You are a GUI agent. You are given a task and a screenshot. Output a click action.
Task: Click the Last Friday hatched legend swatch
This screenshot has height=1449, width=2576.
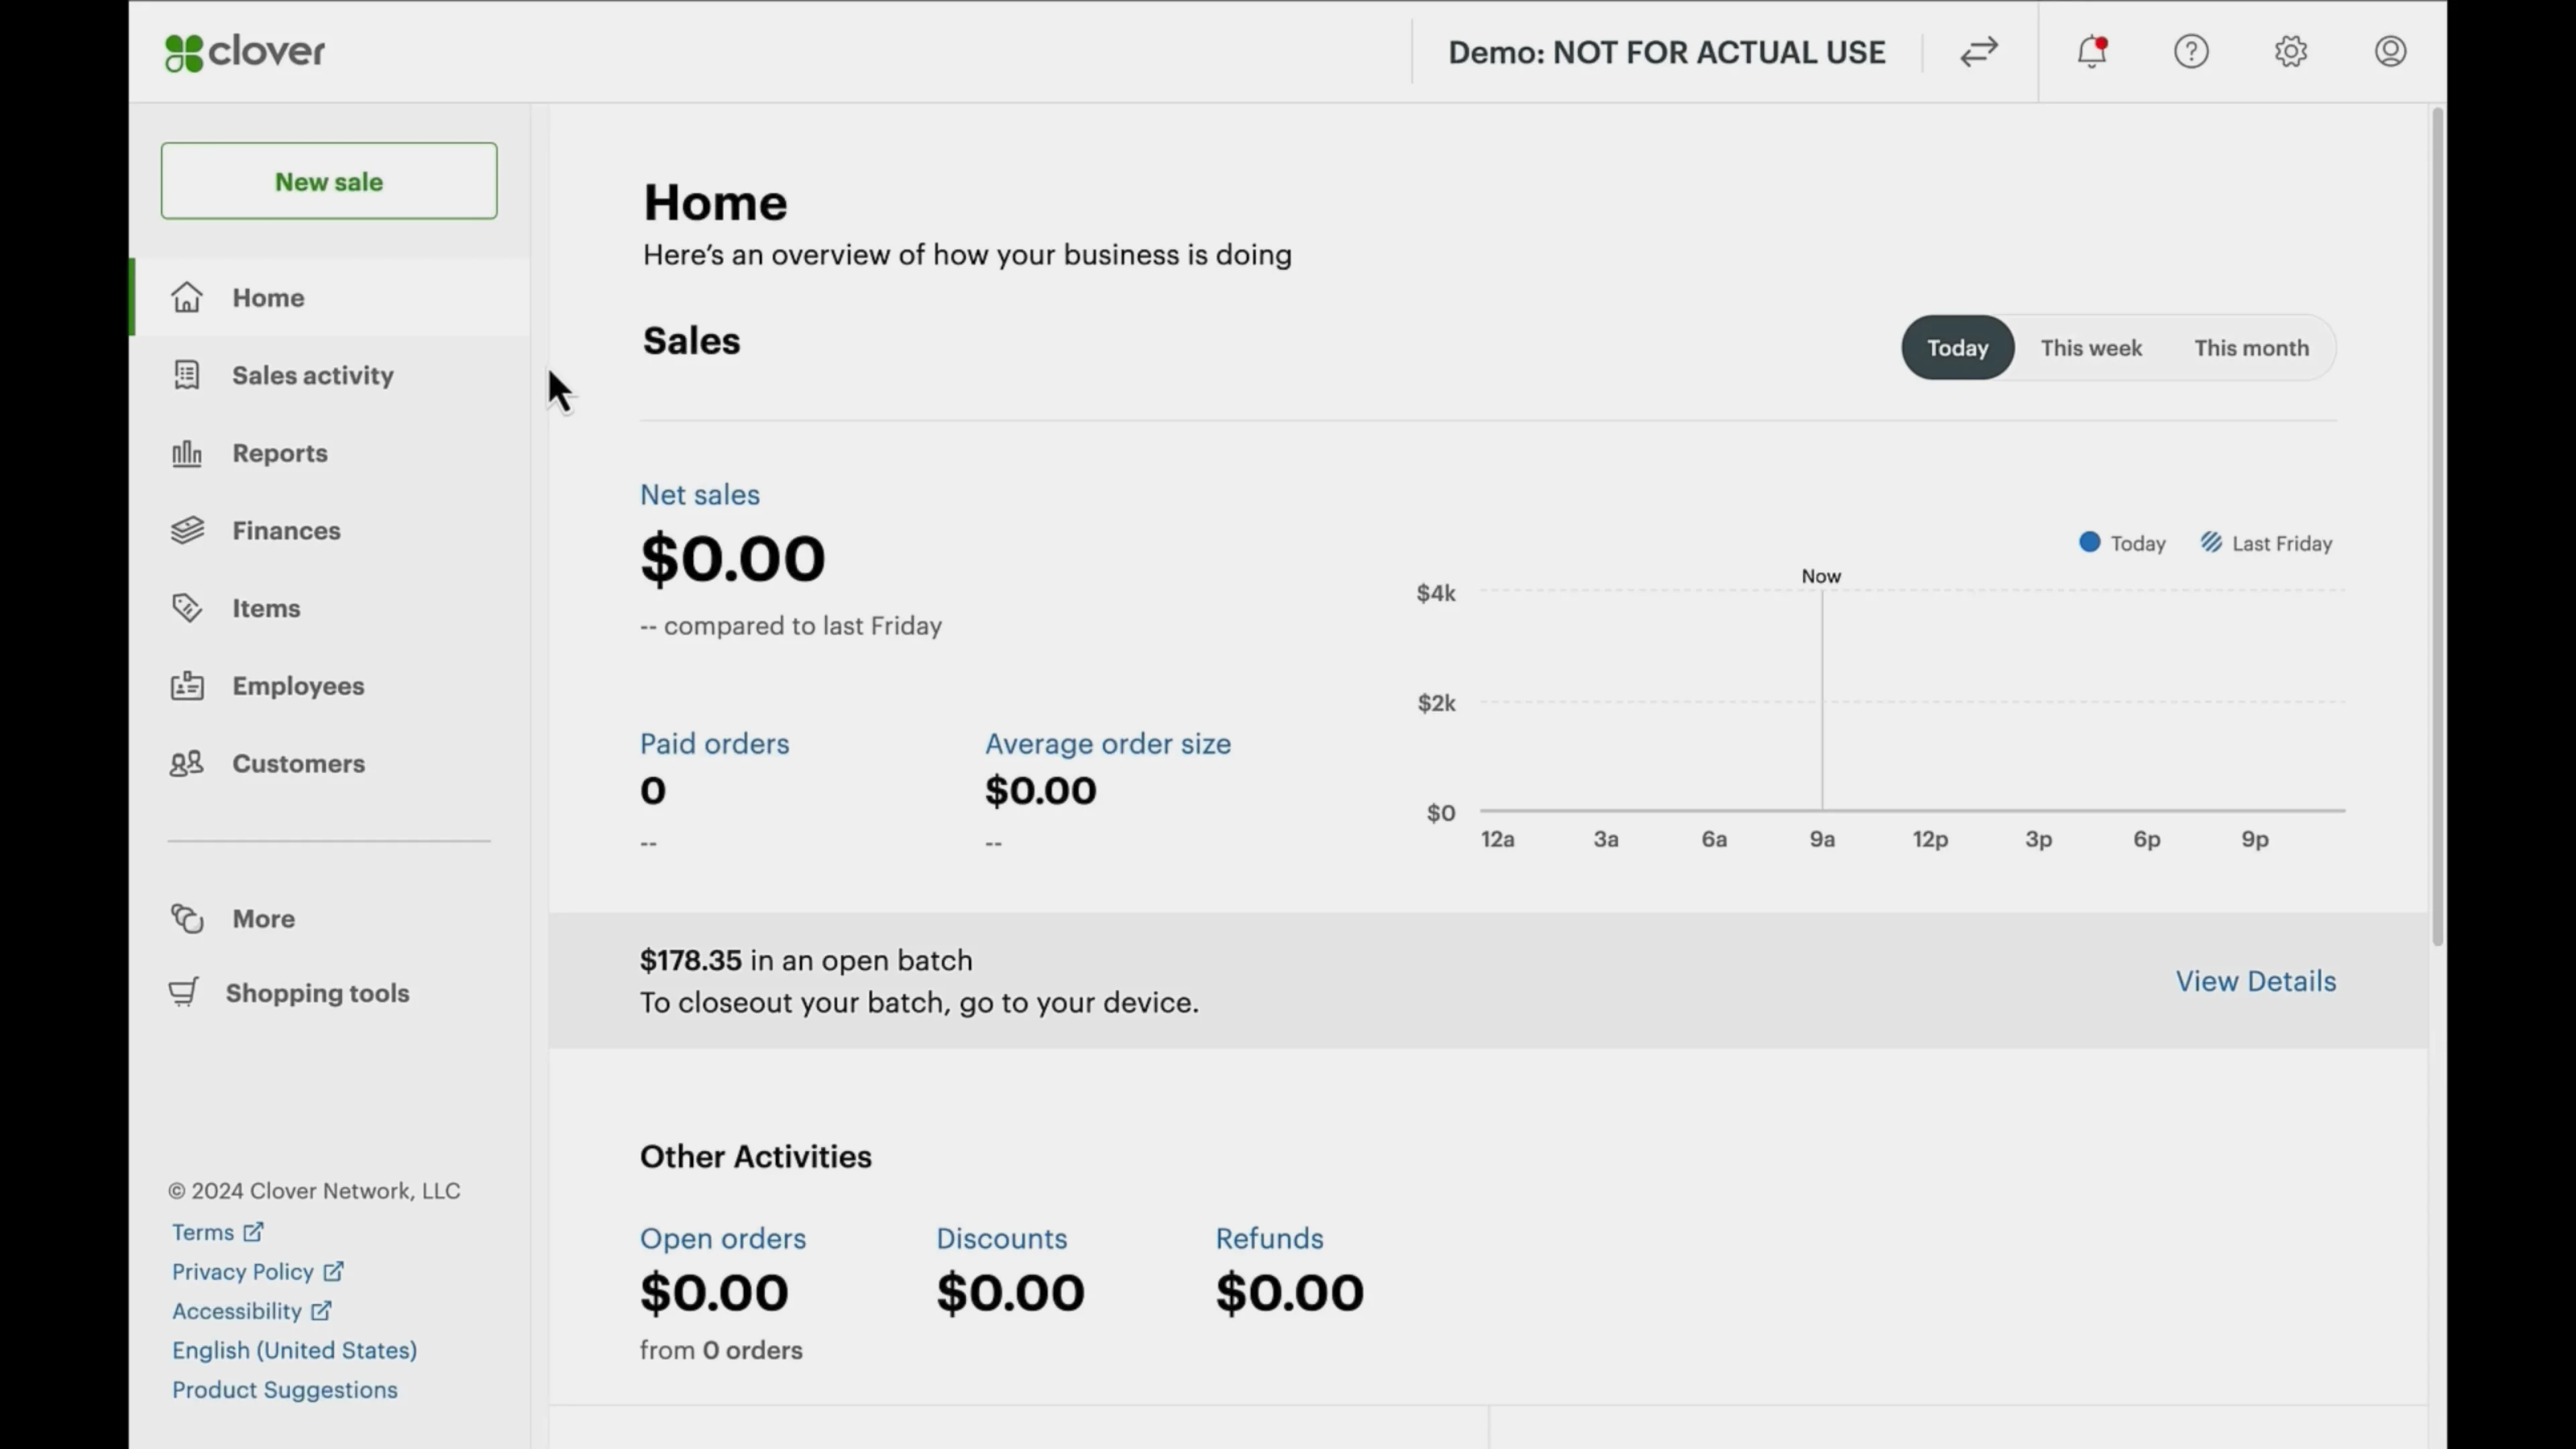click(2211, 542)
